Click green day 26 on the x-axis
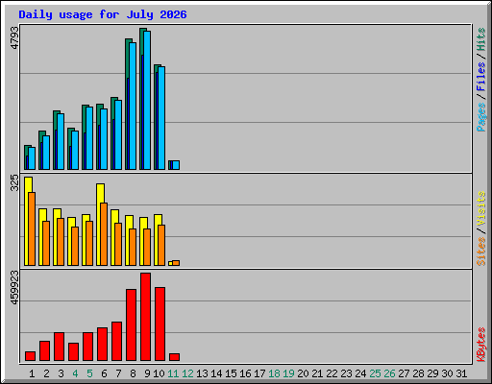Viewport: 492px width, 384px height. pos(389,373)
